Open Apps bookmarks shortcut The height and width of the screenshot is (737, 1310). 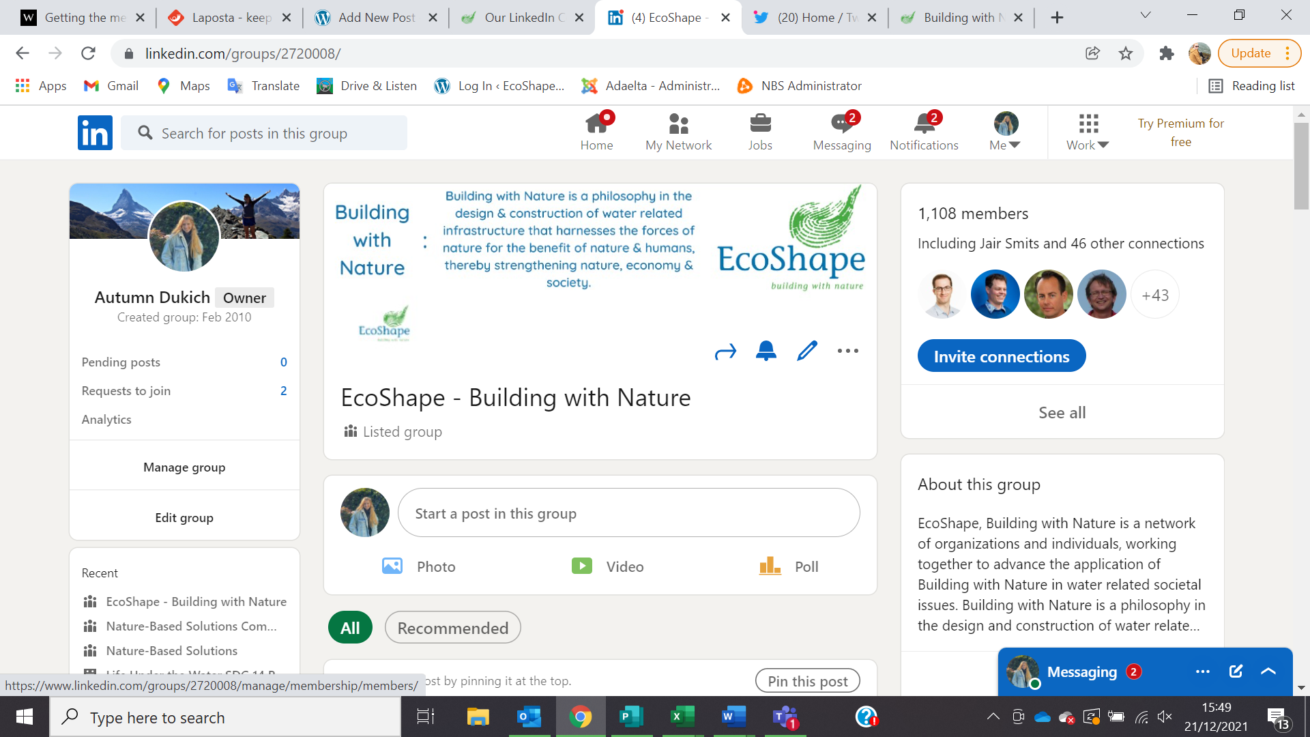point(41,86)
